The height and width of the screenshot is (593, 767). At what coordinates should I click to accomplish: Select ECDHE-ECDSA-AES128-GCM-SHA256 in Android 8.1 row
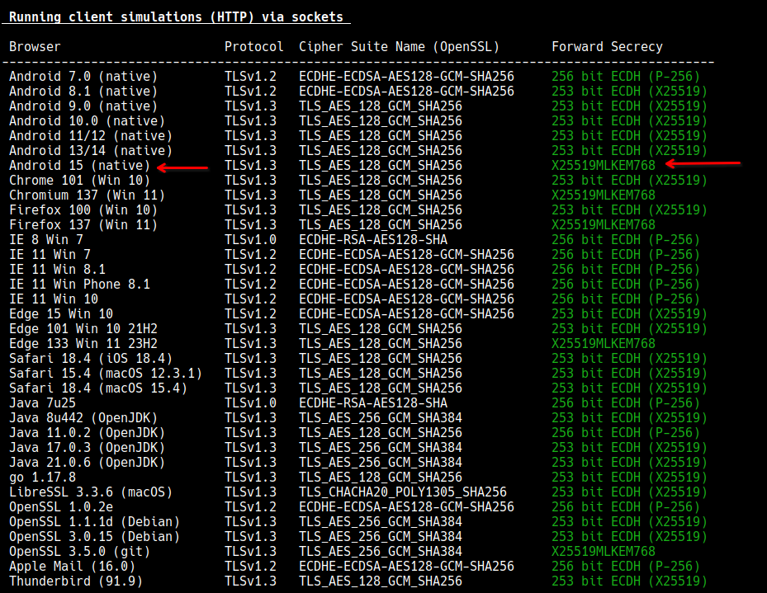pyautogui.click(x=406, y=92)
